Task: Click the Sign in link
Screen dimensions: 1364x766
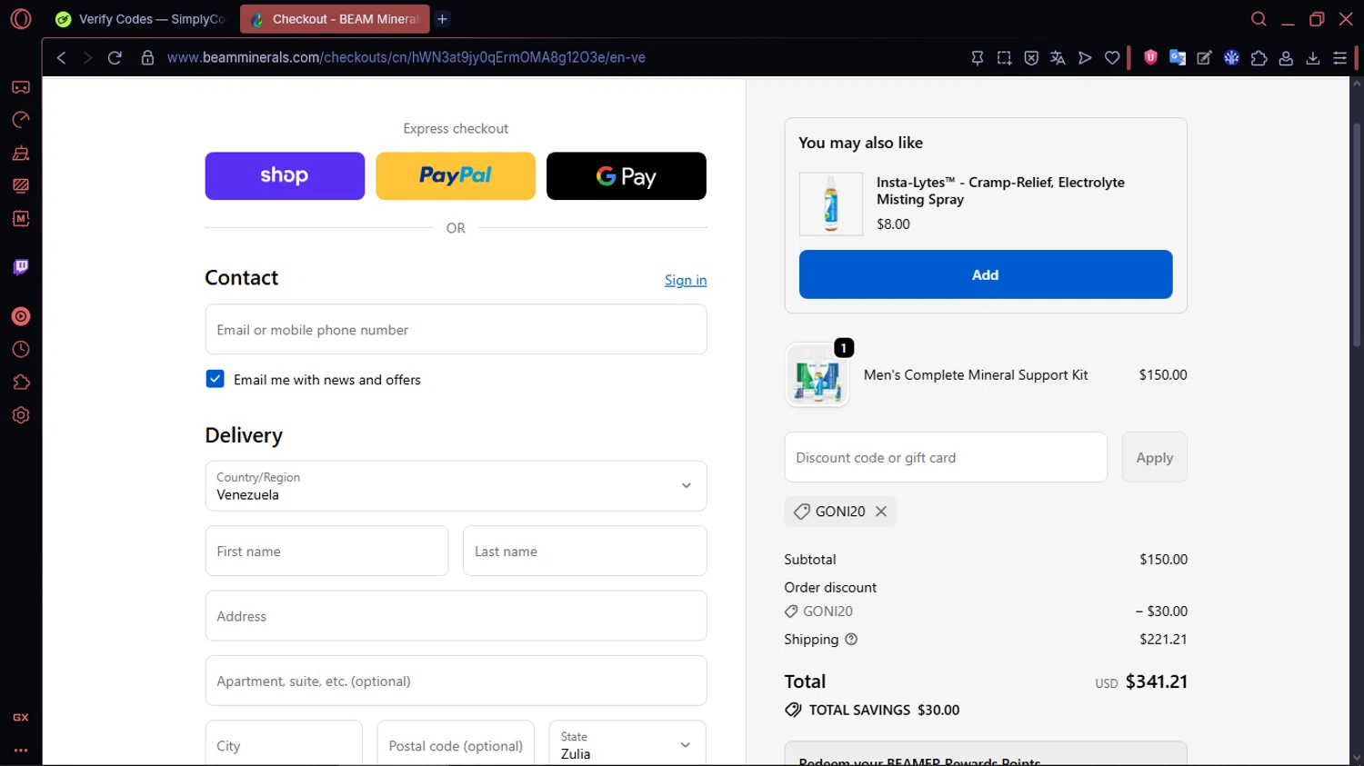Action: tap(686, 280)
